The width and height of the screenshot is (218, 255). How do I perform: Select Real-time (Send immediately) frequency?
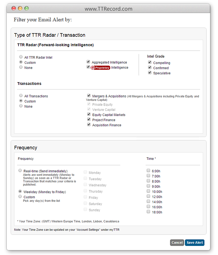(20, 170)
